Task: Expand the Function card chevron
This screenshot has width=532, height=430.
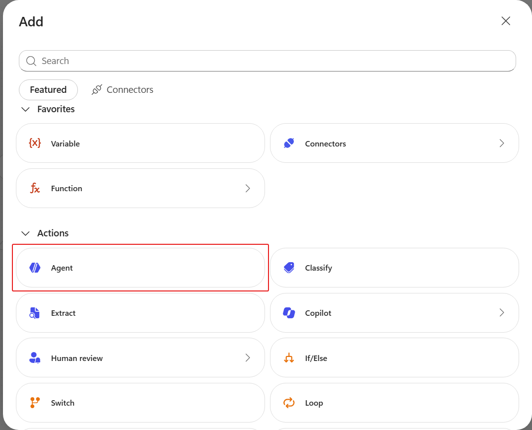Action: coord(248,188)
